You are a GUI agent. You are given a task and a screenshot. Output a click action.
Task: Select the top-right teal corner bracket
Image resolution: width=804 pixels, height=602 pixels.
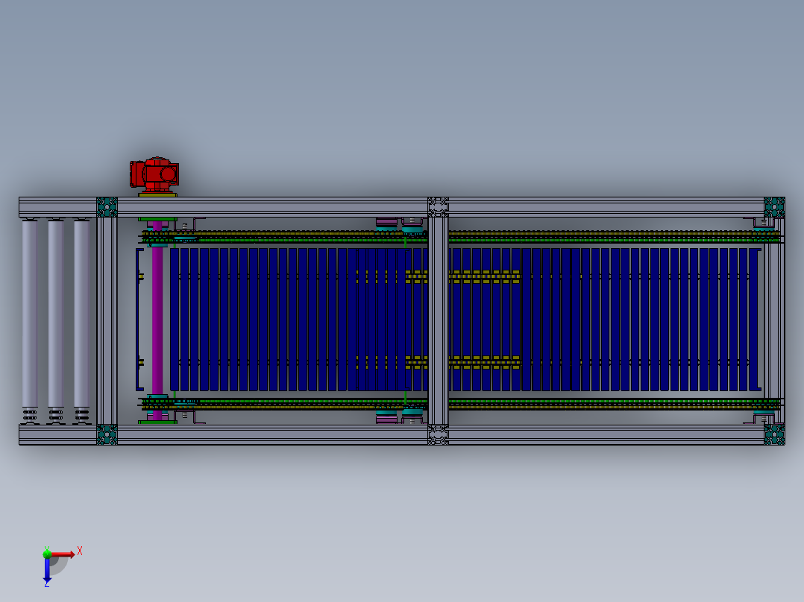pyautogui.click(x=774, y=207)
